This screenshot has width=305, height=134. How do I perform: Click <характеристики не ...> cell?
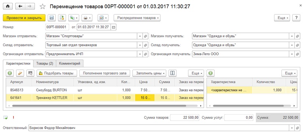point(230,90)
